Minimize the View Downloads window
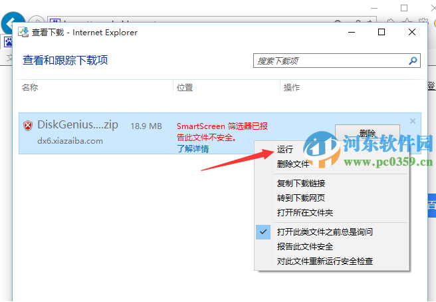436x302 pixels. 352,32
